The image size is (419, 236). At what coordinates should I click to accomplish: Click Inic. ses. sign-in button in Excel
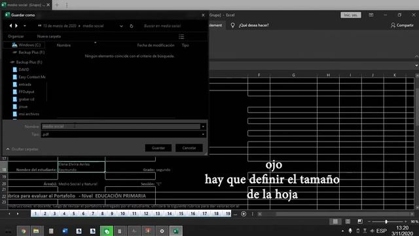(x=351, y=15)
